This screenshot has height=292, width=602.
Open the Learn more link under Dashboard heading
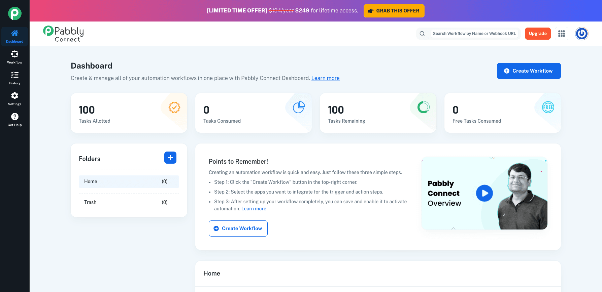click(325, 78)
